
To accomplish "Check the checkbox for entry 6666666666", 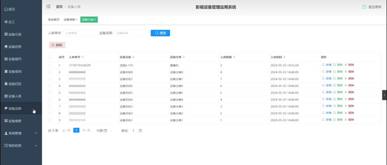I will pos(50,86).
